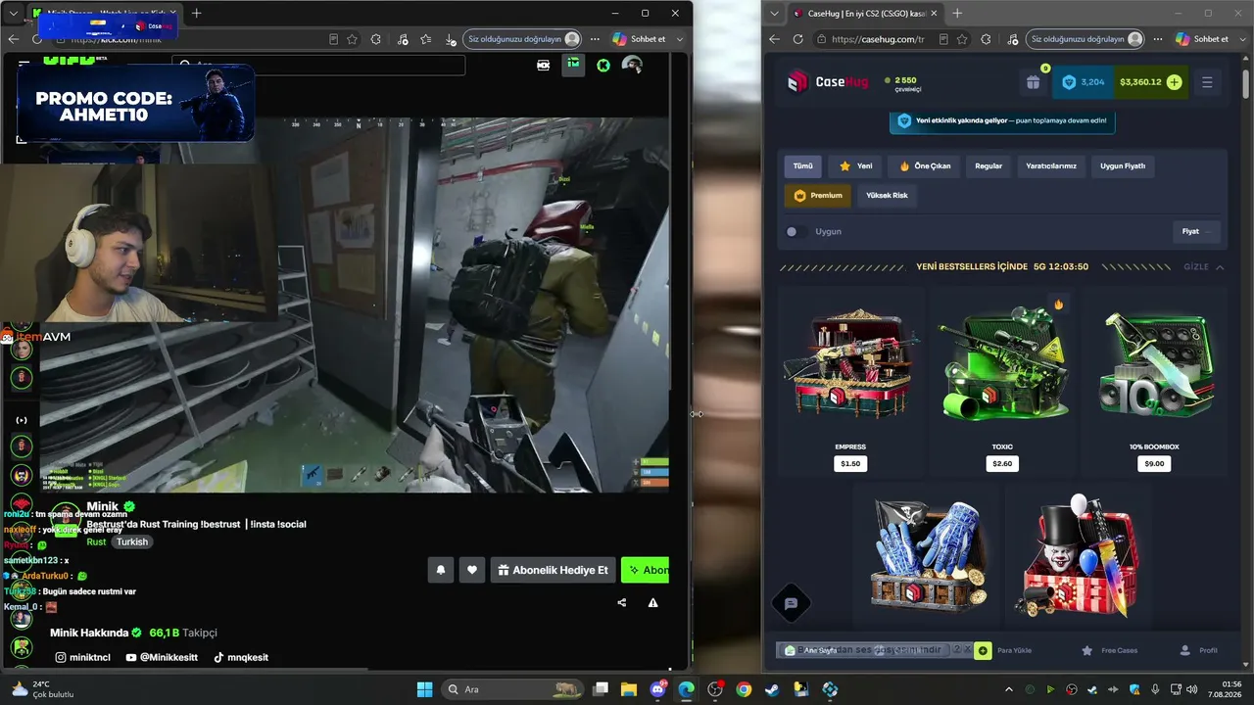Click the green K icon in Kick header

(603, 65)
